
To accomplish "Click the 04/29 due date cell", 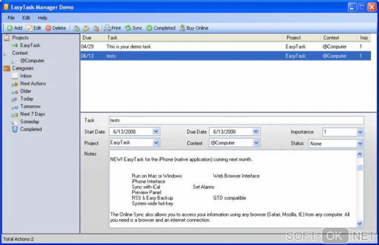I will coord(87,46).
